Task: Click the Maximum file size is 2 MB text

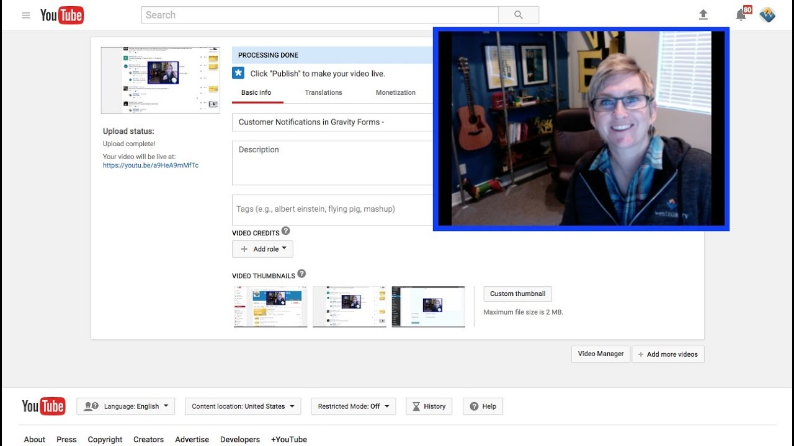Action: click(x=523, y=312)
